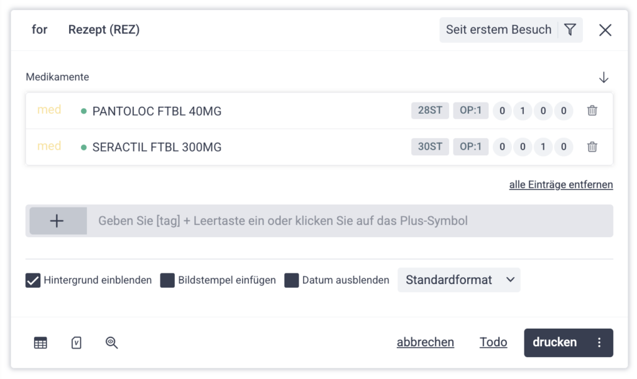Open the Seit erstem Besuch filter selector

pos(498,30)
